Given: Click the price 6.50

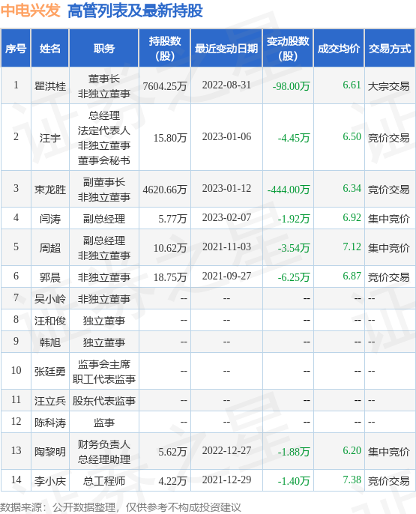Looking at the screenshot, I should [x=352, y=137].
